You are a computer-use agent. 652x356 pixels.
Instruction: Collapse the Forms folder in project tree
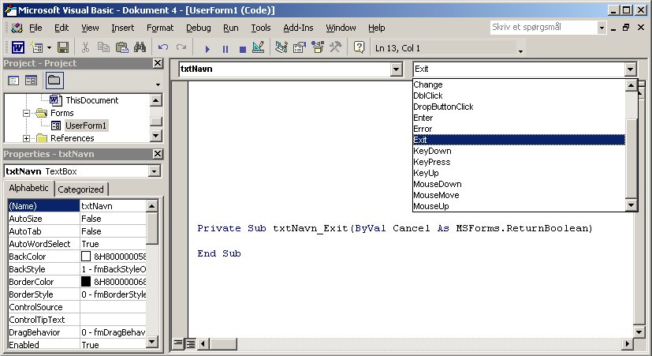tap(26, 113)
